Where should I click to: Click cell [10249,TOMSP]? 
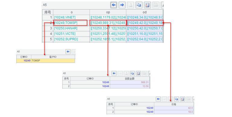[72, 23]
